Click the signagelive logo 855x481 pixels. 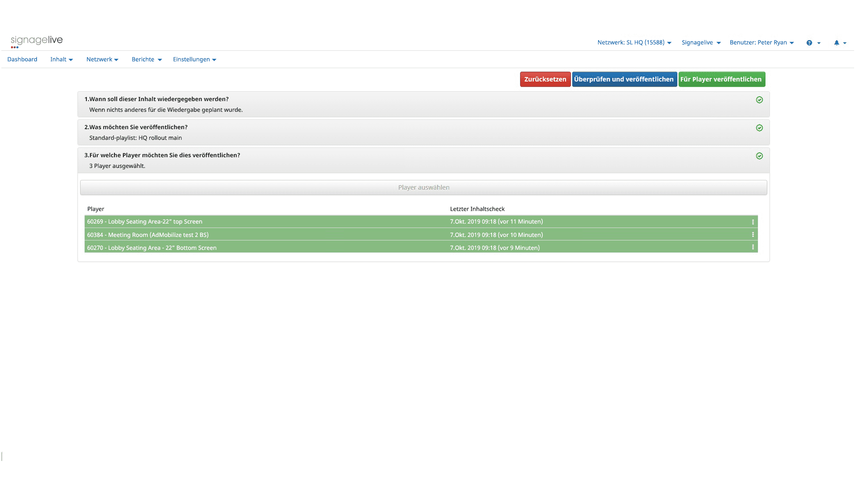click(x=37, y=41)
